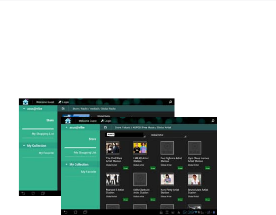Select the 'Foo Fighters Artist Station' title
Viewport: 276px width, 215px height.
click(171, 160)
